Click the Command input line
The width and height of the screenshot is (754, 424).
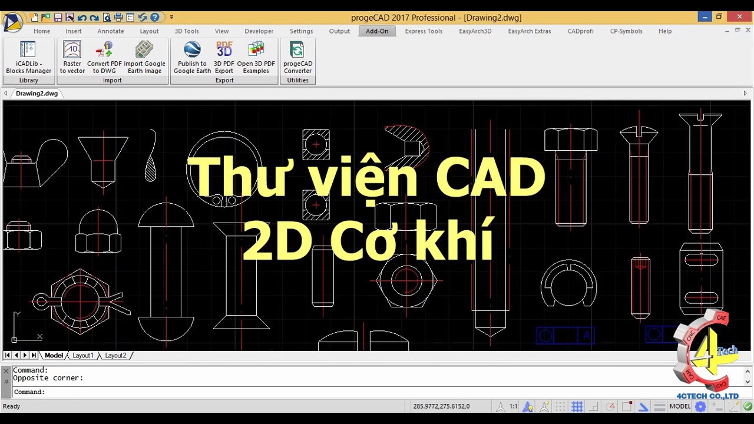377,392
